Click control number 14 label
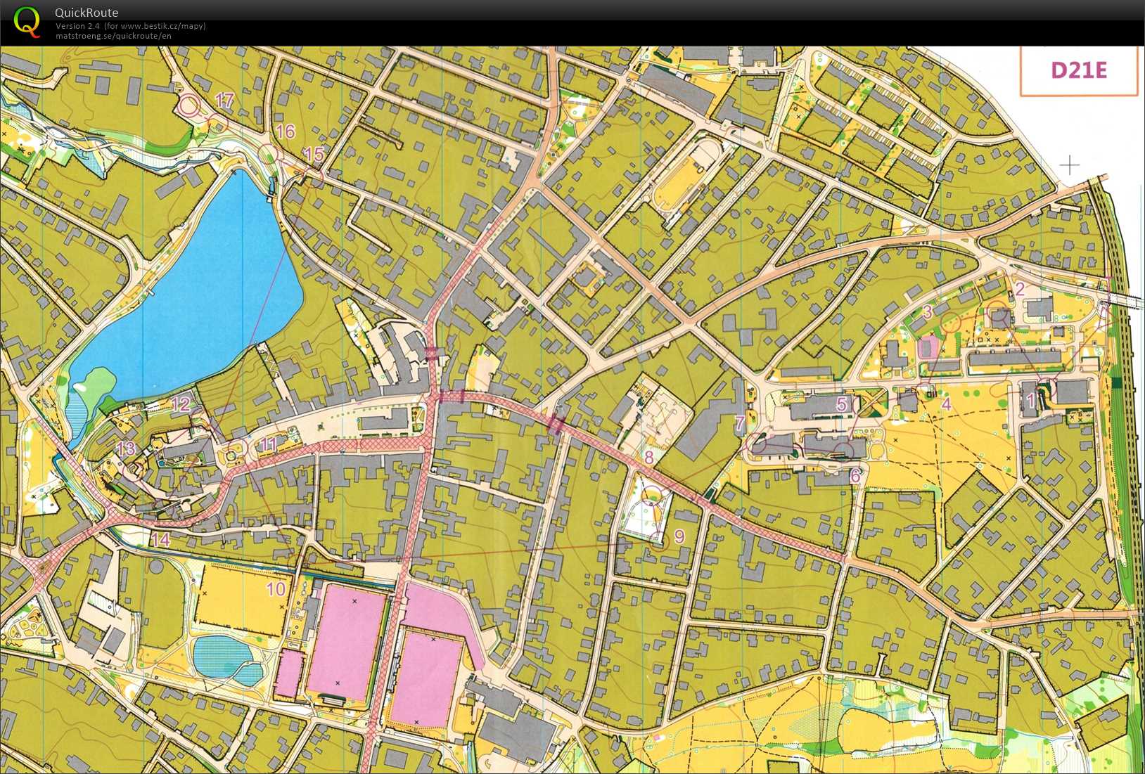This screenshot has width=1145, height=774. [x=160, y=539]
